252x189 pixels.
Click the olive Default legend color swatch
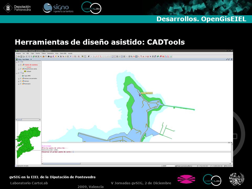pyautogui.click(x=25, y=71)
